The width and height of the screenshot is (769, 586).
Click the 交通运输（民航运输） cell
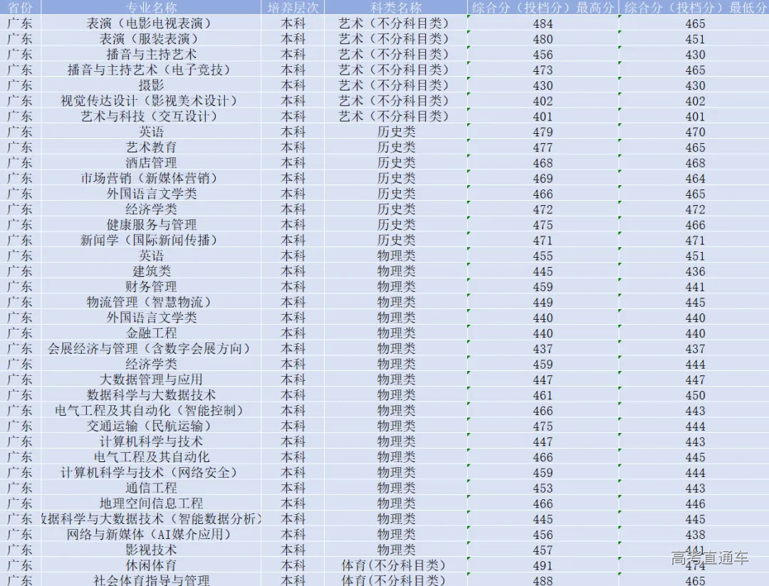pos(151,426)
